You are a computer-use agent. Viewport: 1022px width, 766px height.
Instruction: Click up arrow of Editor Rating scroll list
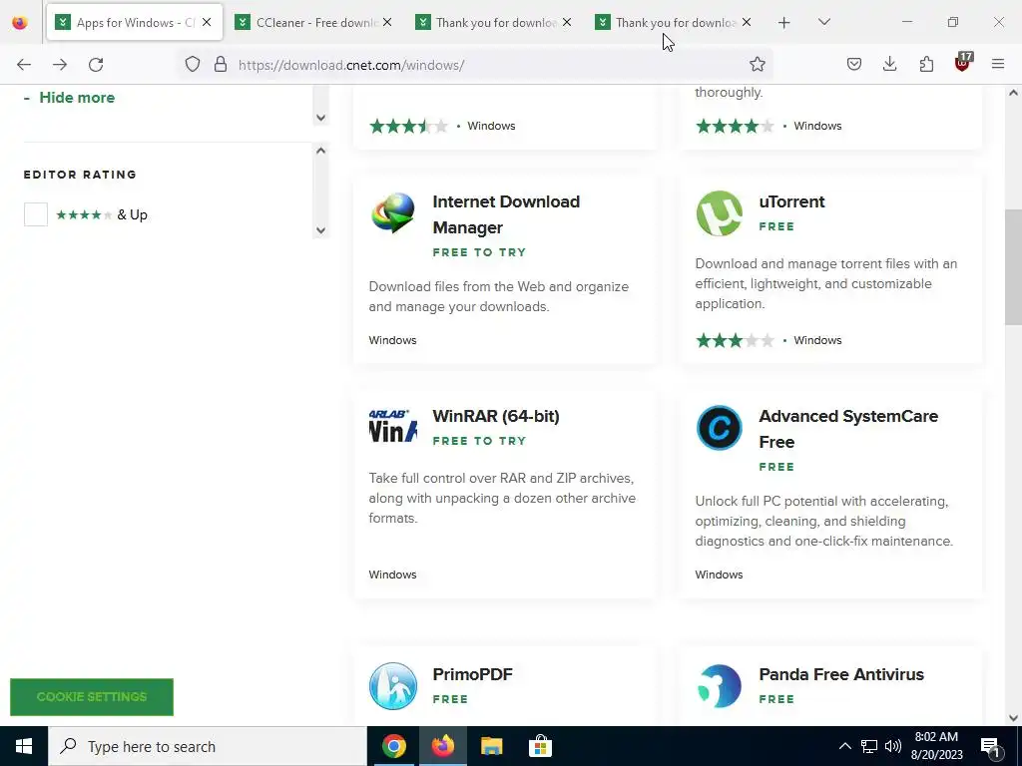[320, 151]
